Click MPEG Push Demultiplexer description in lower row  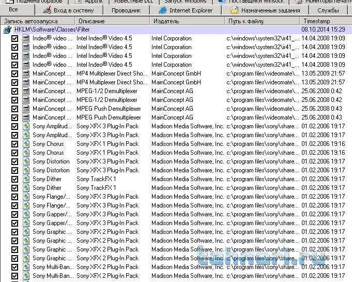[x=109, y=118]
